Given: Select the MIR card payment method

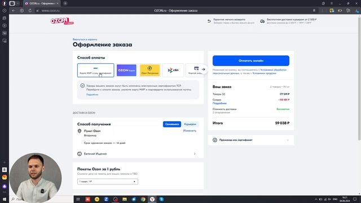Looking at the screenshot, I should tap(95, 70).
